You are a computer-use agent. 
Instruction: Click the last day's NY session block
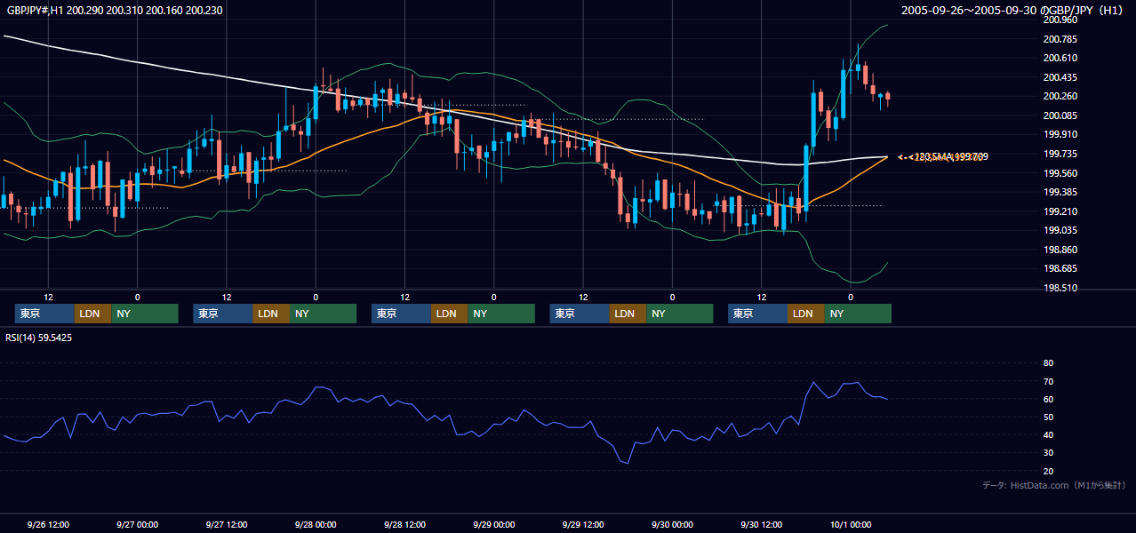(x=858, y=314)
